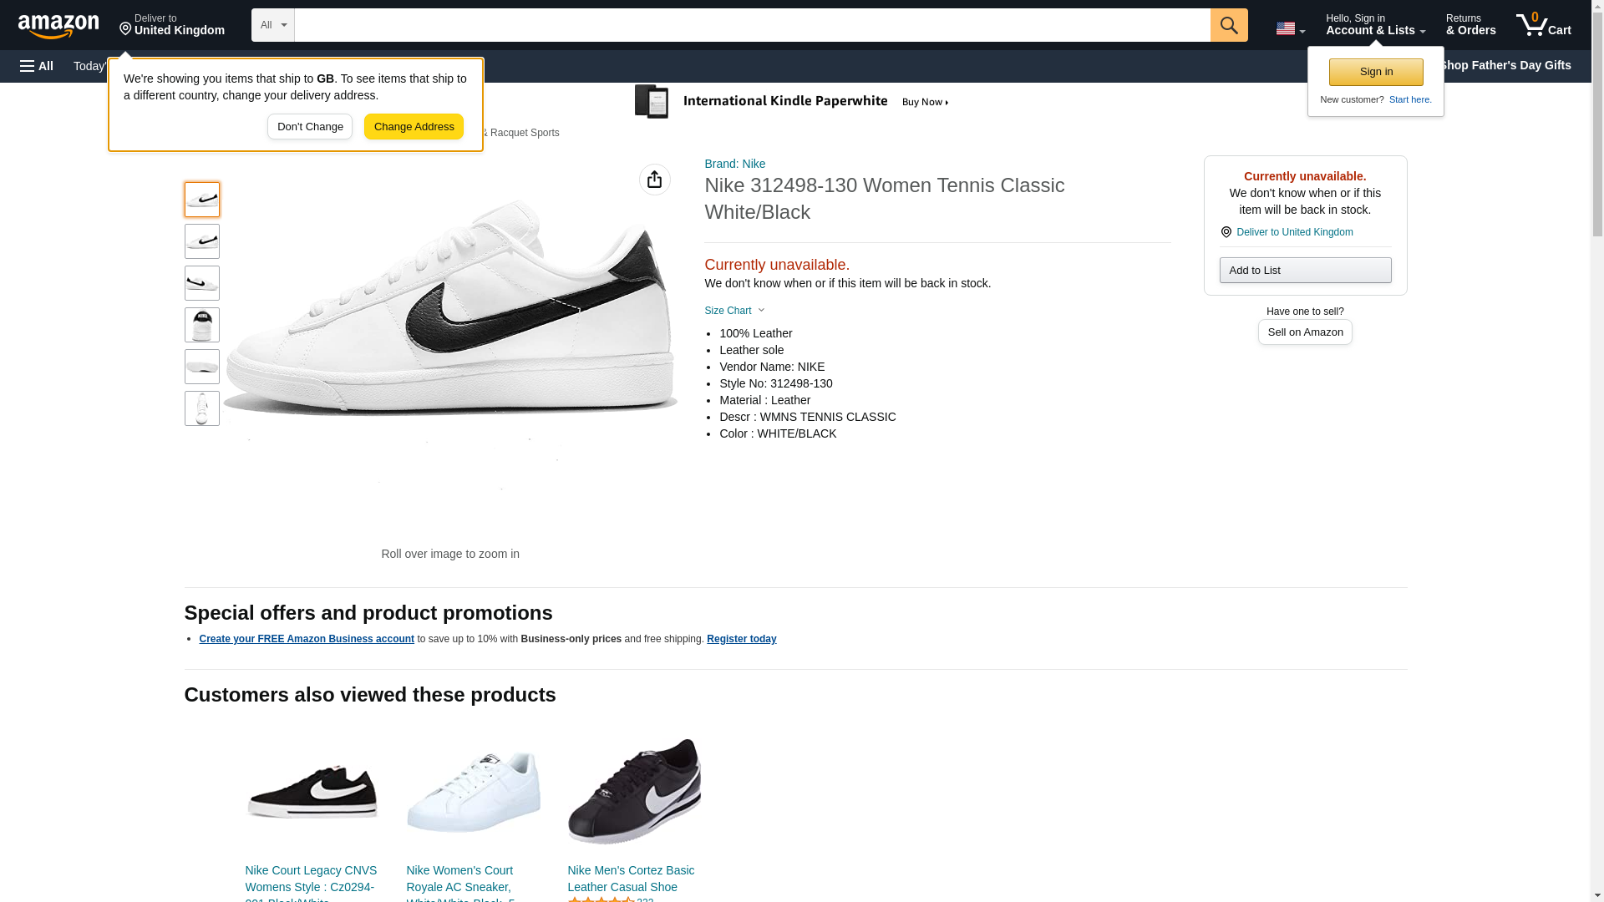Click the Amazon logo
The height and width of the screenshot is (902, 1604).
point(58,26)
